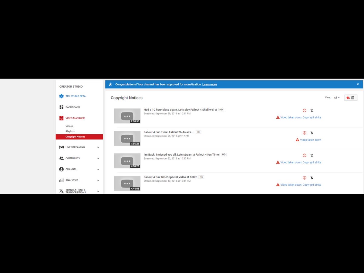
Task: Click Learn more link in banner
Action: point(210,84)
